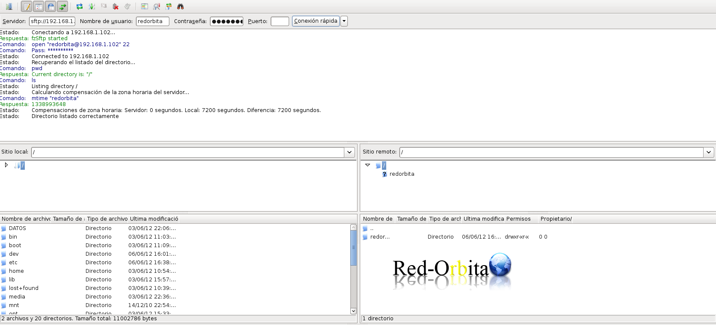Click the Puerto input field
The height and width of the screenshot is (325, 716).
pyautogui.click(x=280, y=21)
